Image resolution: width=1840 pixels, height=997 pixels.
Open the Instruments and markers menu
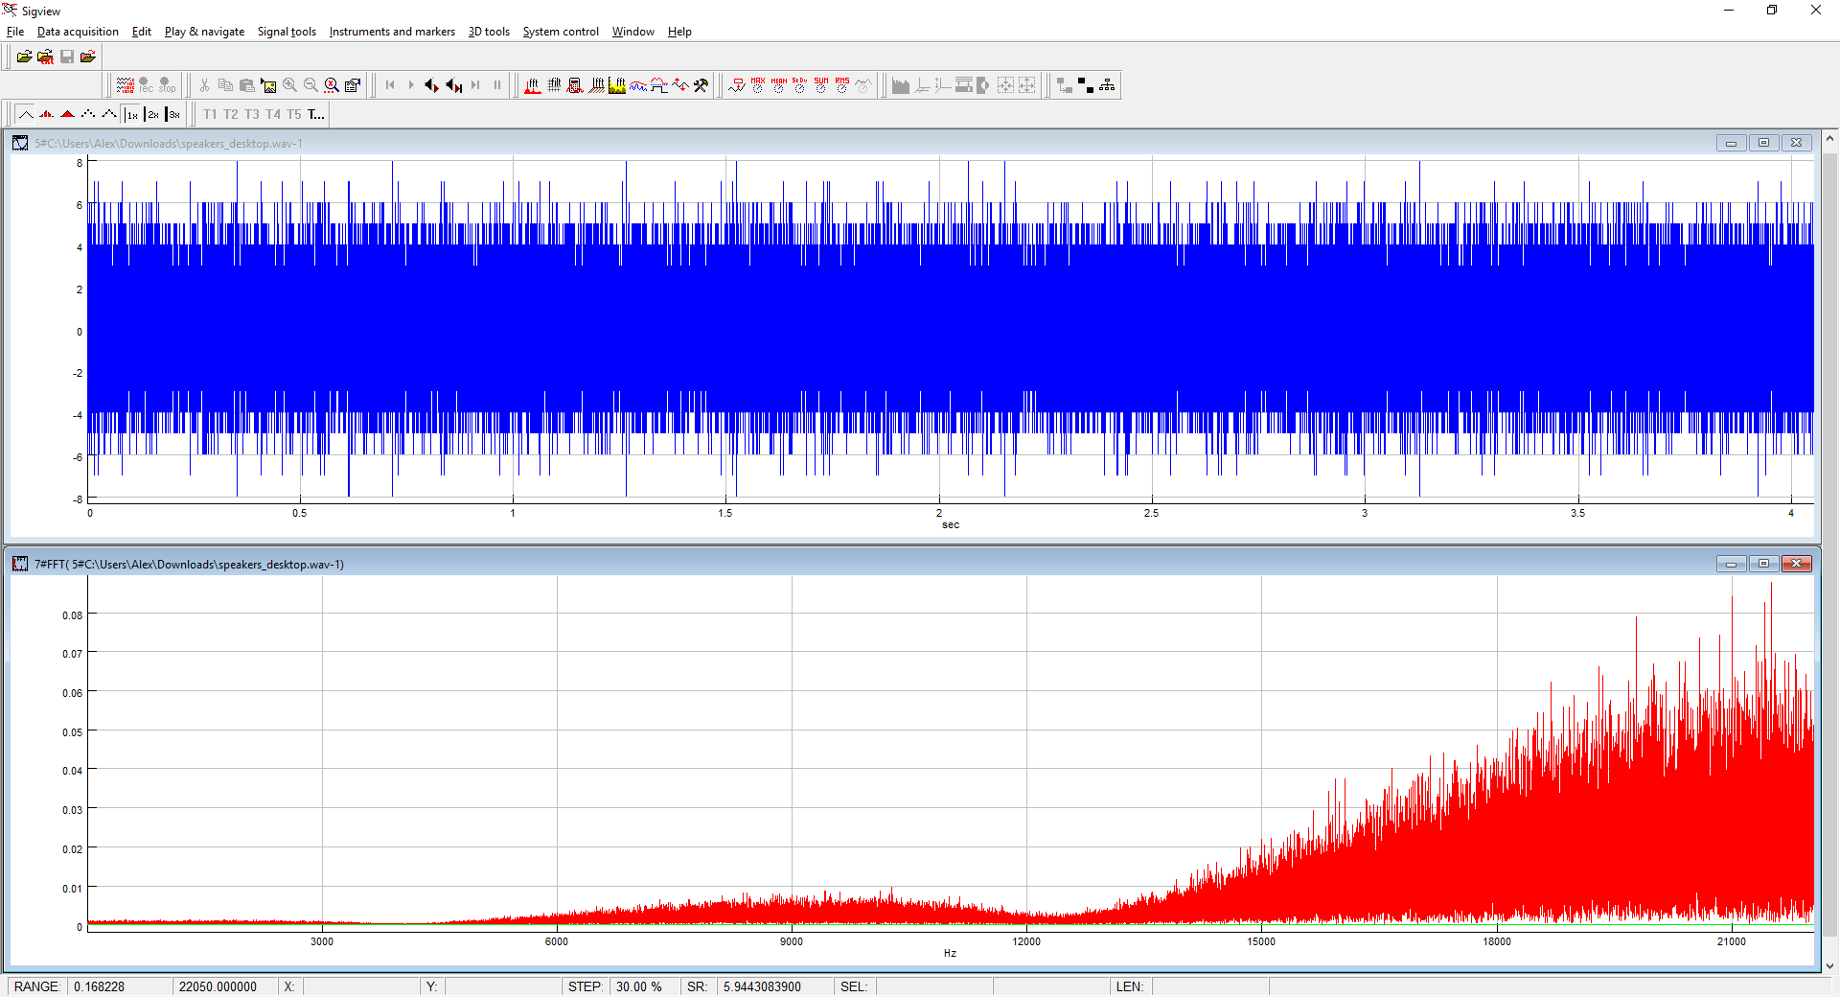392,32
